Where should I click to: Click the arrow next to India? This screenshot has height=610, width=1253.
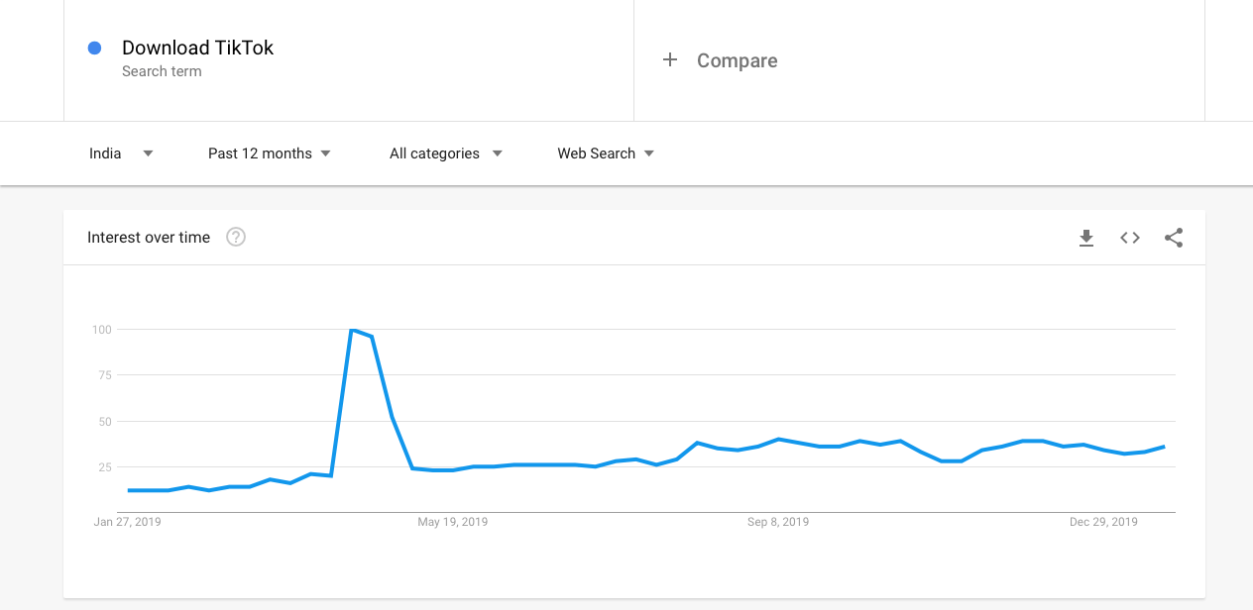[x=148, y=153]
